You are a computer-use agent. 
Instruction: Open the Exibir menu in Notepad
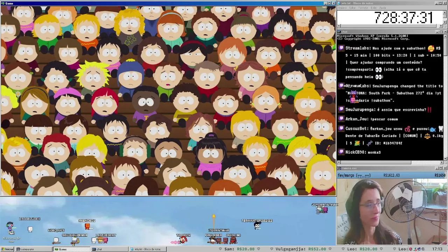374,8
